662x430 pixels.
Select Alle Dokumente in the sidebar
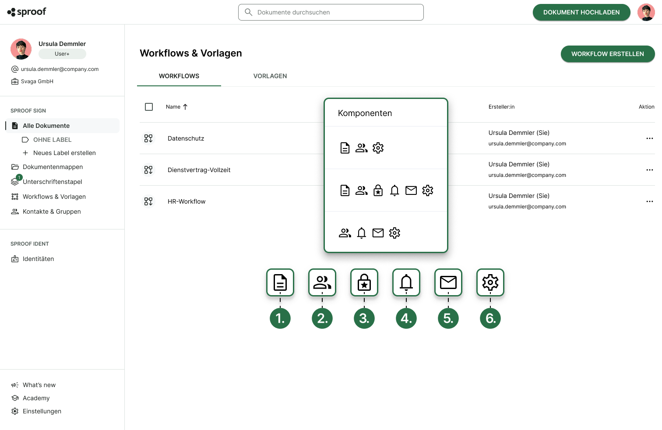point(62,126)
